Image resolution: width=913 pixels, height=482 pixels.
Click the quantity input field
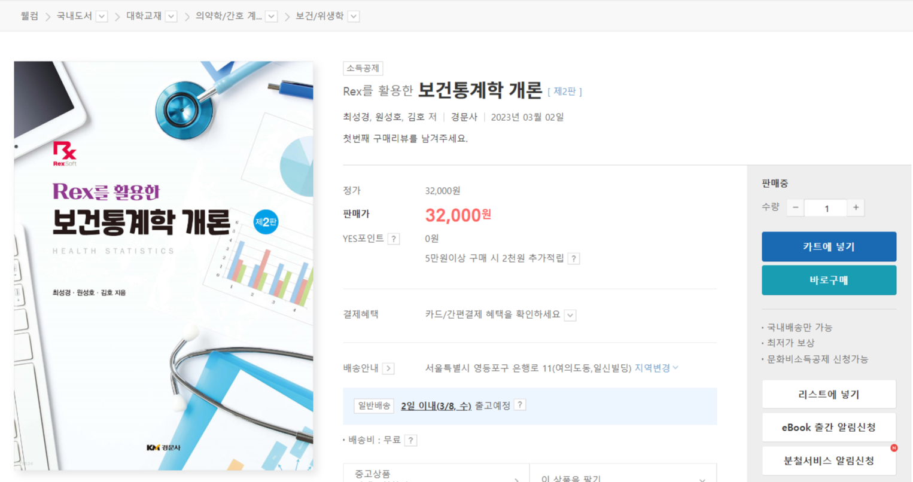(x=826, y=208)
